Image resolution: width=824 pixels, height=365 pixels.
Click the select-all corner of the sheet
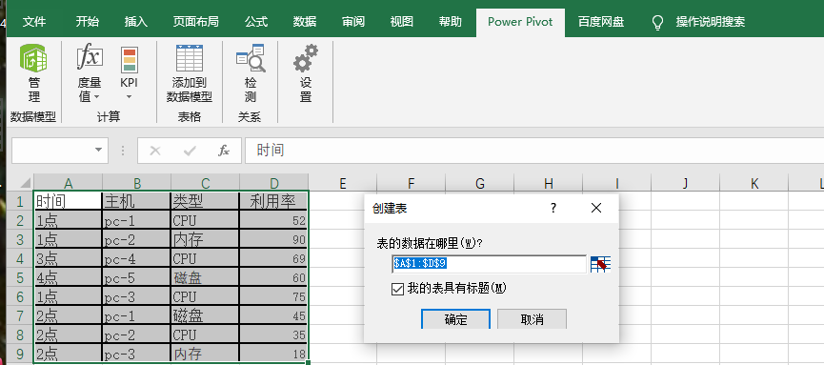click(23, 183)
